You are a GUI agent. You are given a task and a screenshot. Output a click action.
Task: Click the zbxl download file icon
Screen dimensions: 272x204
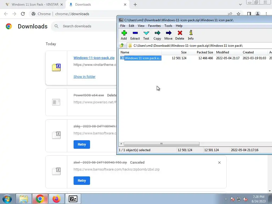(x=56, y=171)
